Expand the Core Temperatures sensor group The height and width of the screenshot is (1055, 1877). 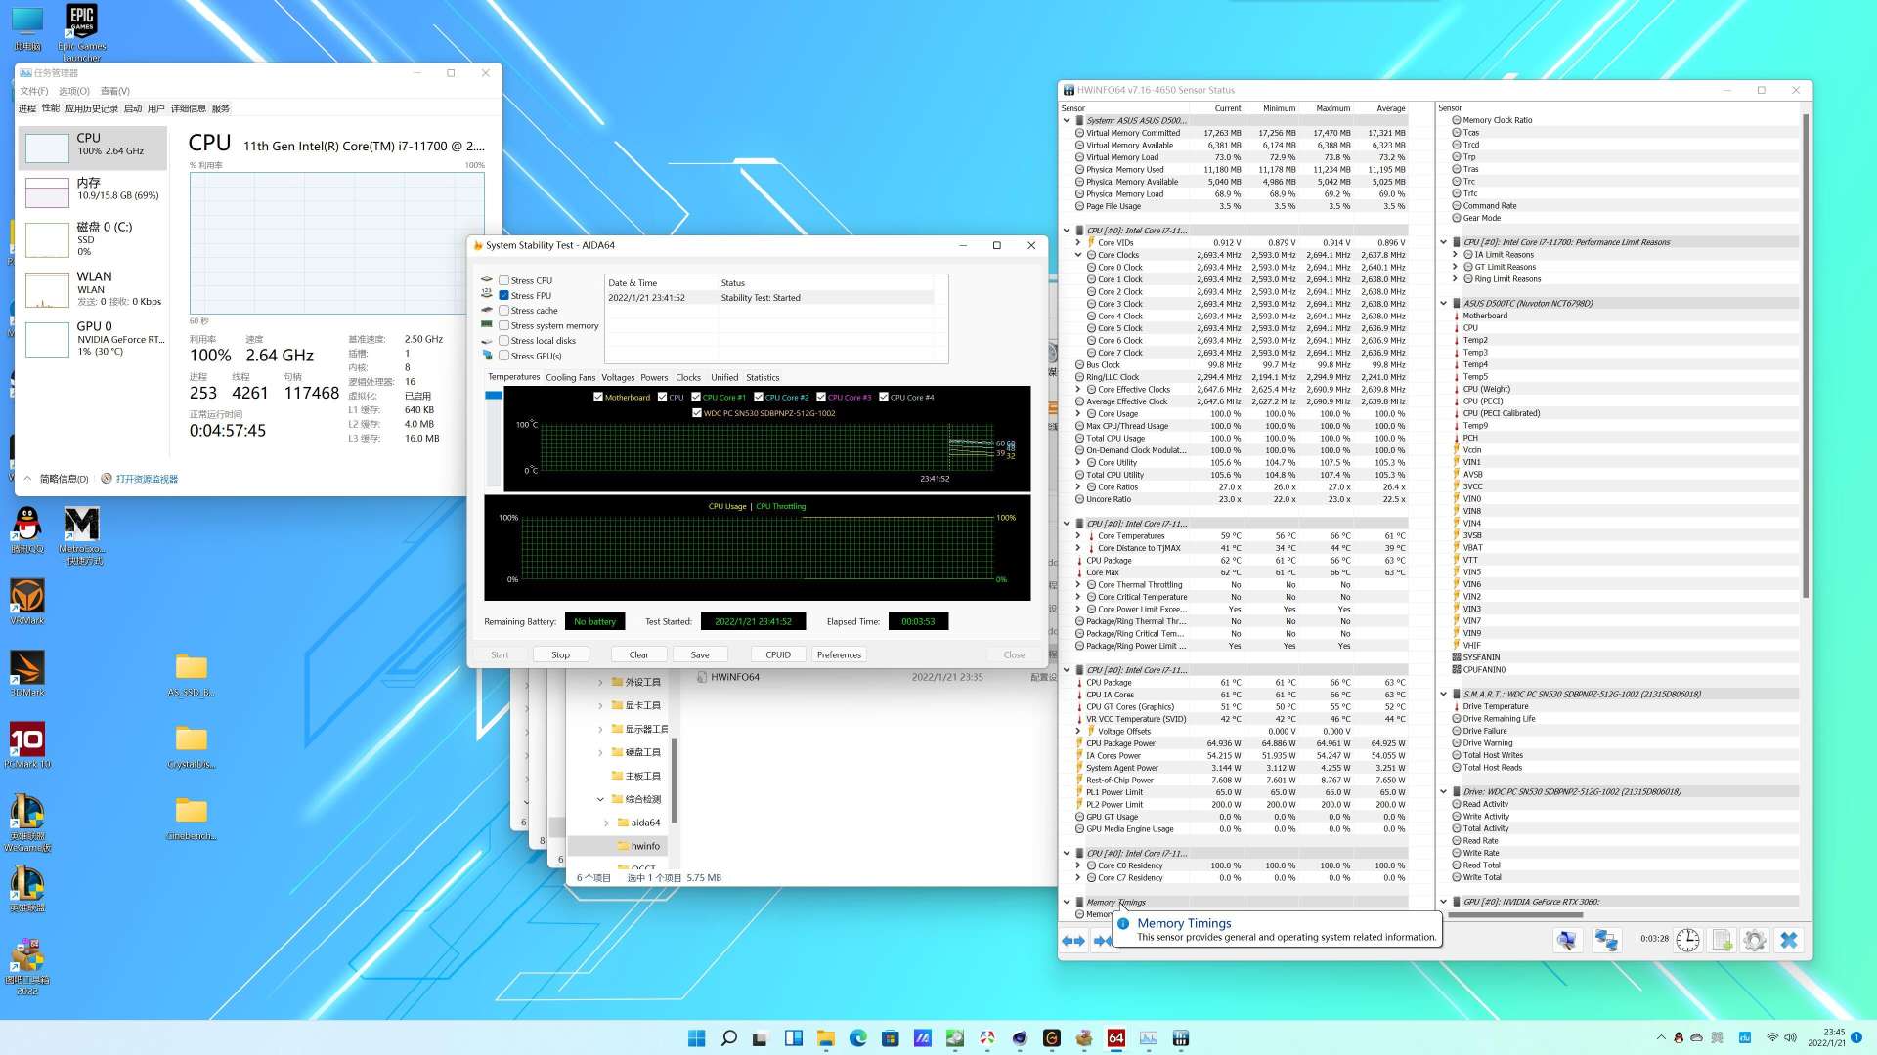point(1078,536)
